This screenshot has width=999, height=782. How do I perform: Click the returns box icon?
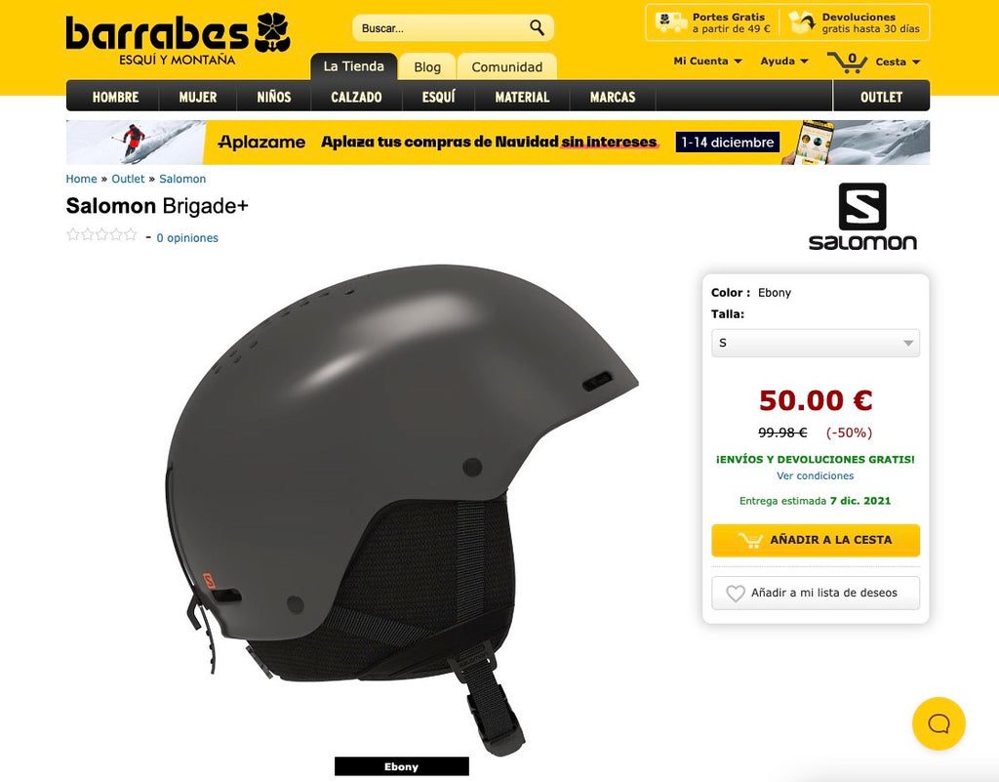pos(802,22)
